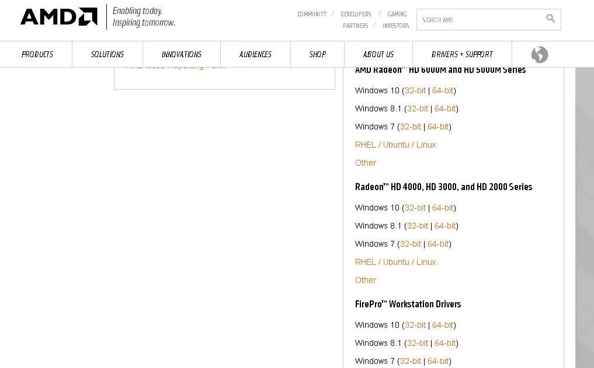Download HD 6000M Windows 10 32-bit driver
Screen dimensions: 594x368
tap(415, 91)
